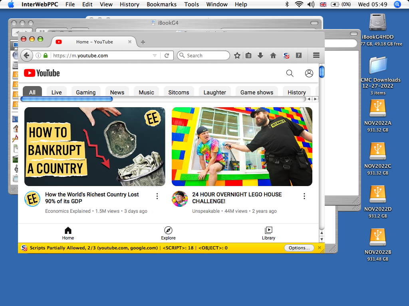
Task: Select the News category chip
Action: [117, 92]
